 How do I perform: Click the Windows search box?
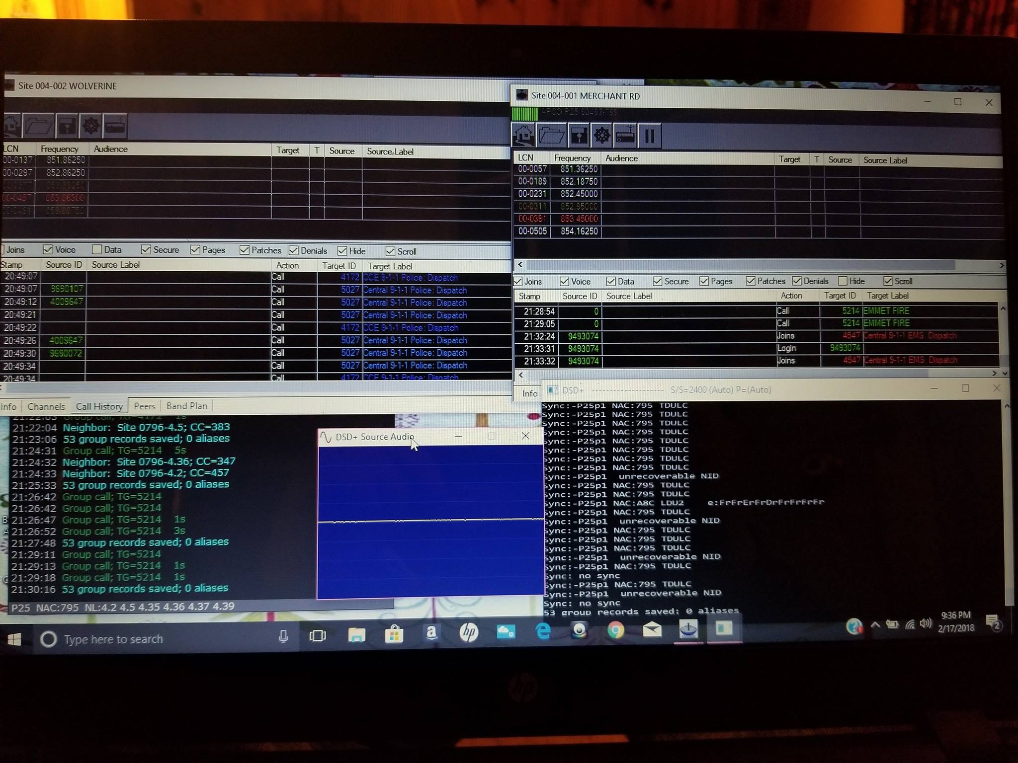point(113,639)
